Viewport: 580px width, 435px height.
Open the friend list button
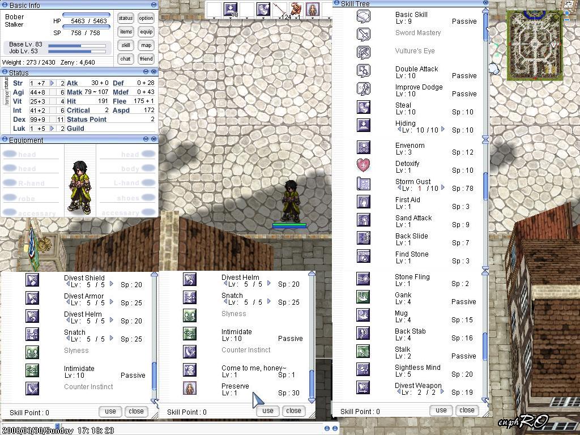146,59
